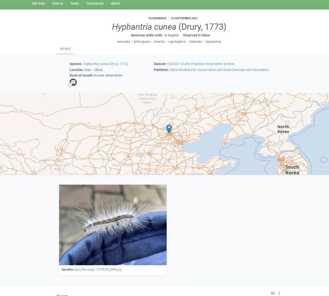
Task: Open China Biodiversity Conservation publisher link
Action: coord(219,70)
